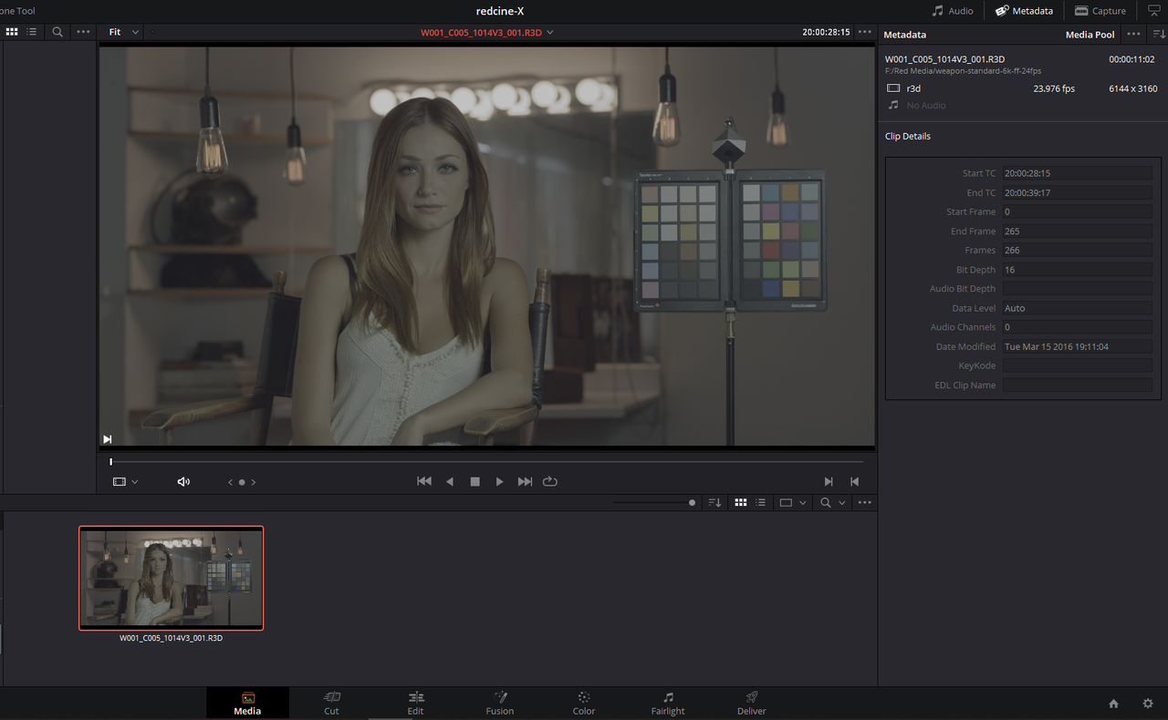Open the media pool search dropdown

coord(833,502)
